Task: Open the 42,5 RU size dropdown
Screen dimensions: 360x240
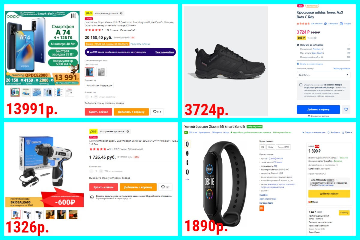Action: point(323,75)
